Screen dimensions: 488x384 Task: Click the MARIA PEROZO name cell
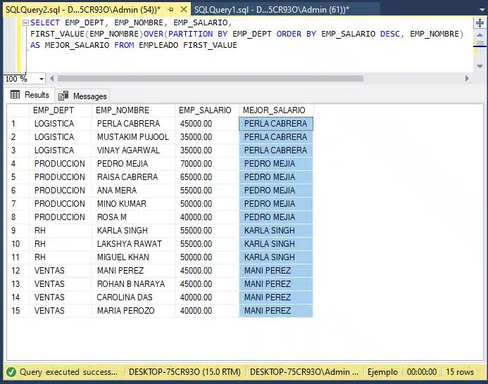click(133, 311)
